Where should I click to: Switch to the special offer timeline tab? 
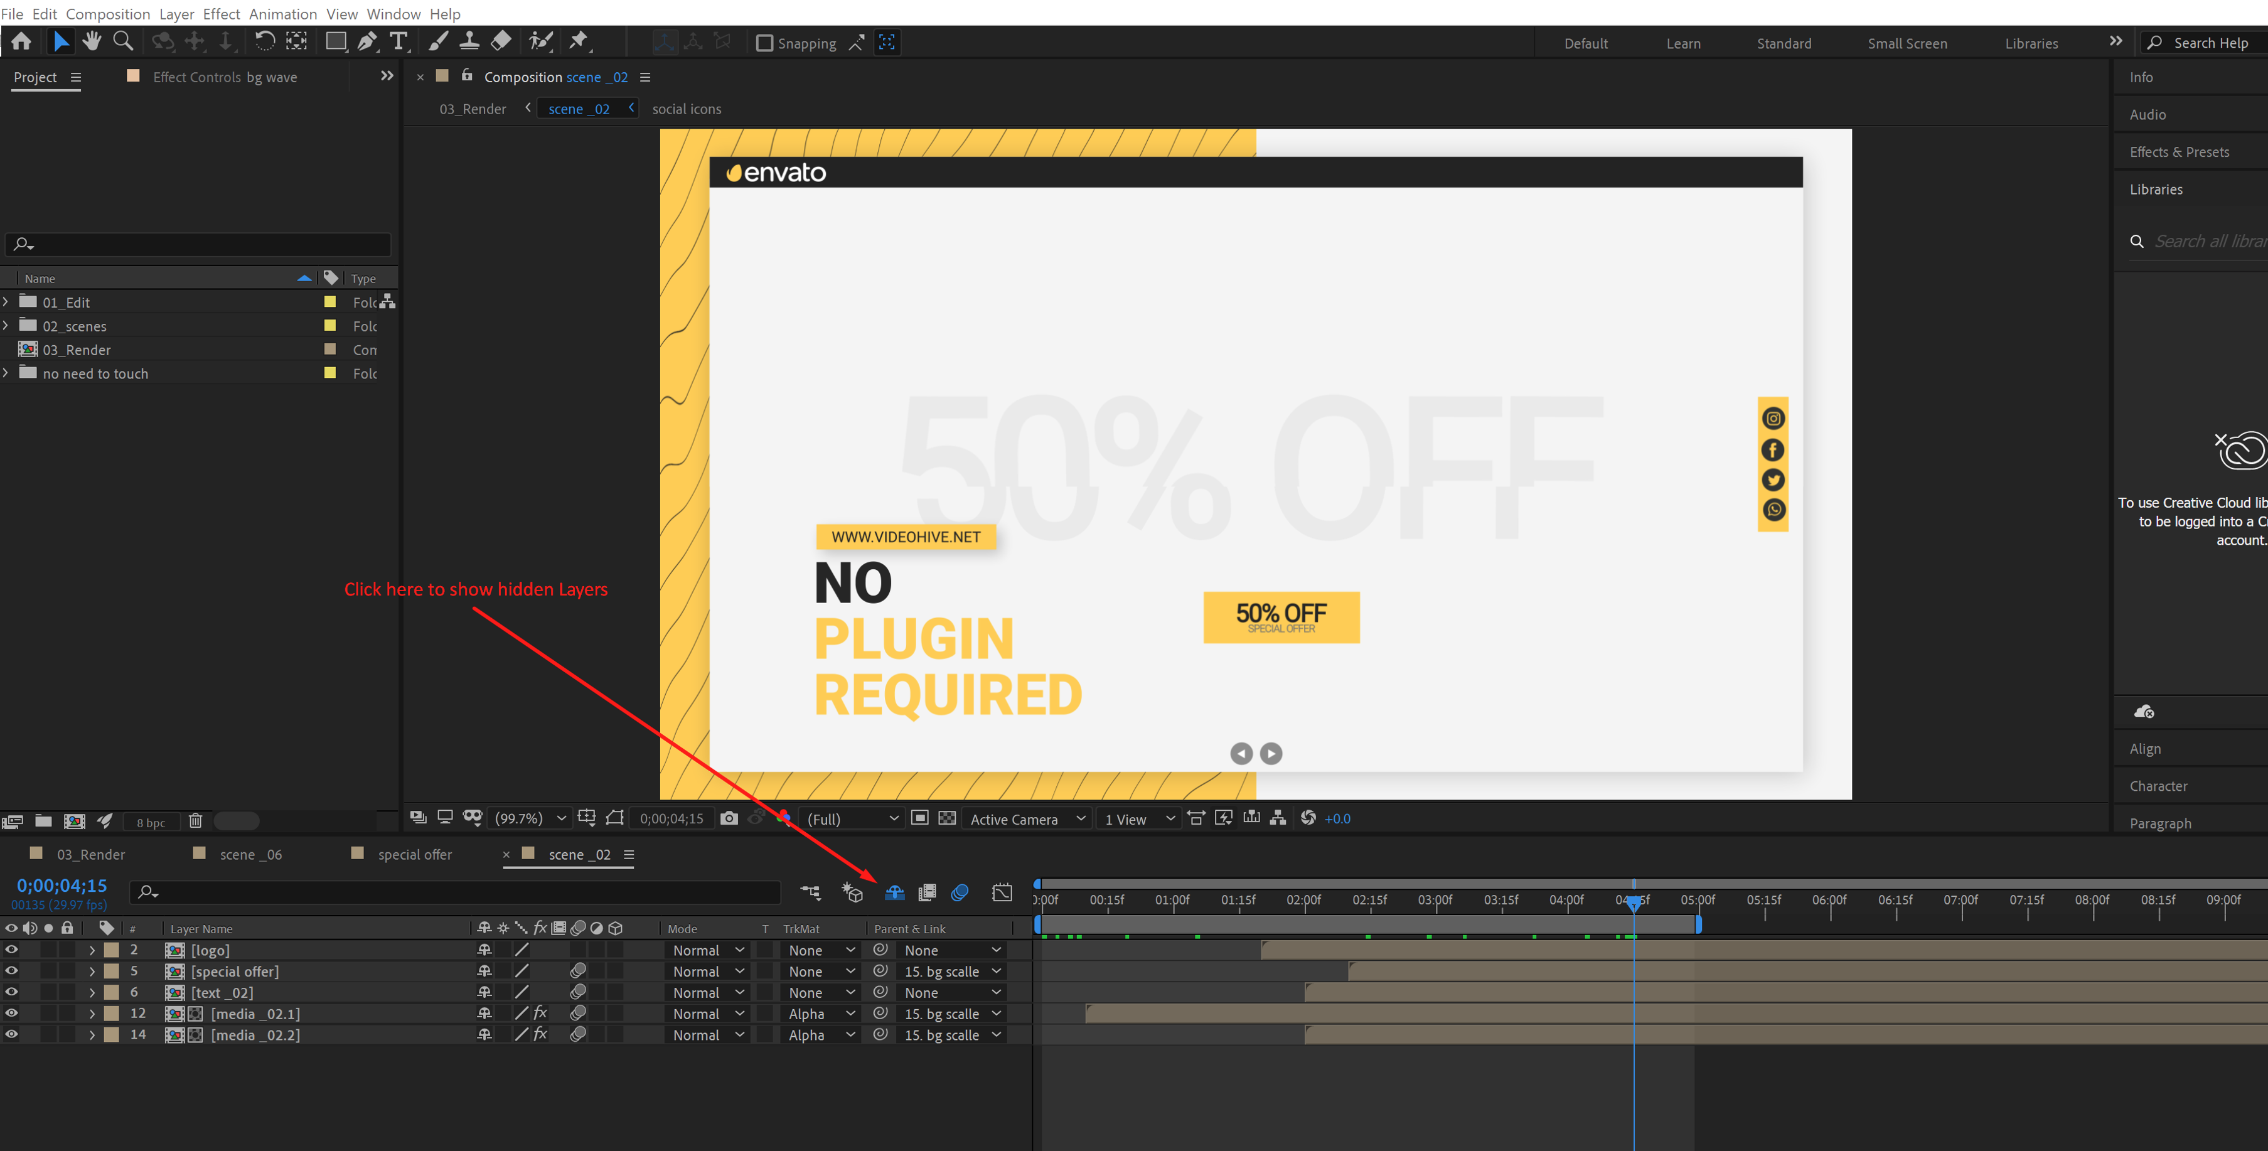click(x=415, y=854)
